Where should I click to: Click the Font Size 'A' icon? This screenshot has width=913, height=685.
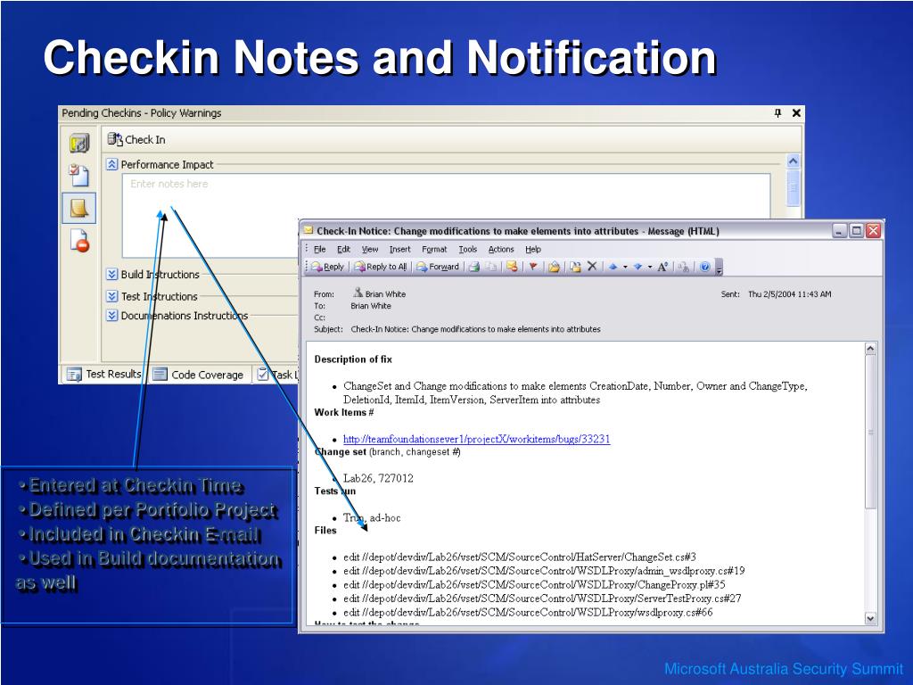point(662,267)
